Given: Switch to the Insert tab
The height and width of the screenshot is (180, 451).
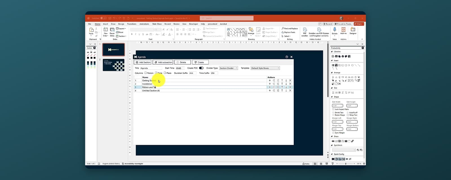Looking at the screenshot, I should click(105, 24).
